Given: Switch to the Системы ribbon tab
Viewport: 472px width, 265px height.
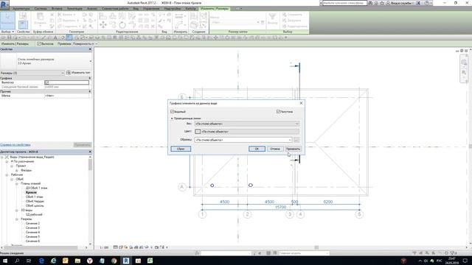Looking at the screenshot, I should pyautogui.click(x=41, y=9).
